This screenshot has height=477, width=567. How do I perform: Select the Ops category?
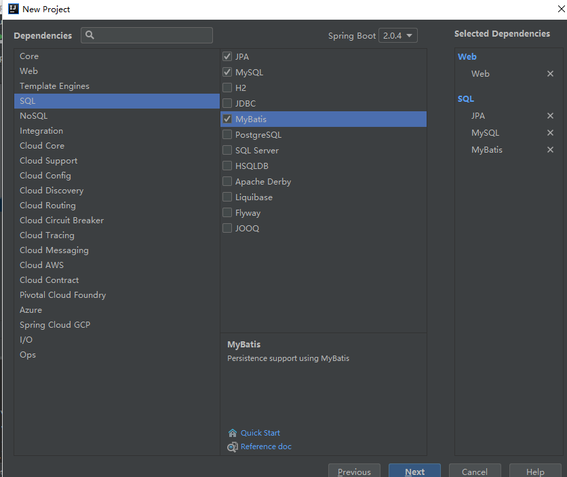tap(117, 355)
